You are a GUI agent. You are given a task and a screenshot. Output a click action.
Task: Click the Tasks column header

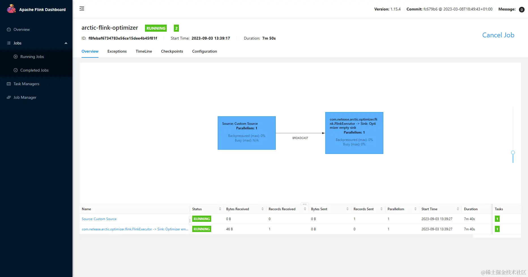coord(499,209)
